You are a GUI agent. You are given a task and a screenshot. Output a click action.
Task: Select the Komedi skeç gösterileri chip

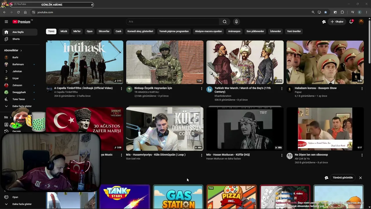(x=140, y=31)
